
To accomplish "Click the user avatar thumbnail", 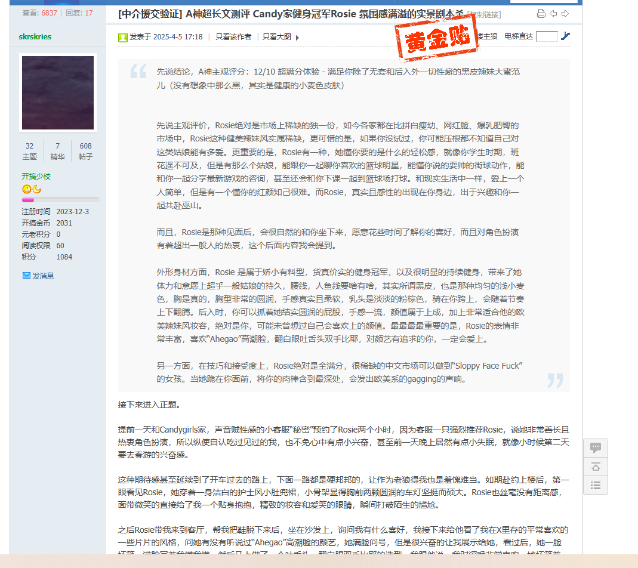I will (58, 92).
